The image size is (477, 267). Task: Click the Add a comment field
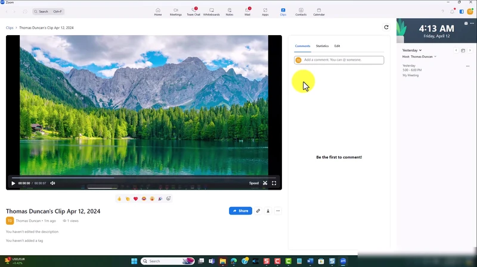pyautogui.click(x=339, y=60)
